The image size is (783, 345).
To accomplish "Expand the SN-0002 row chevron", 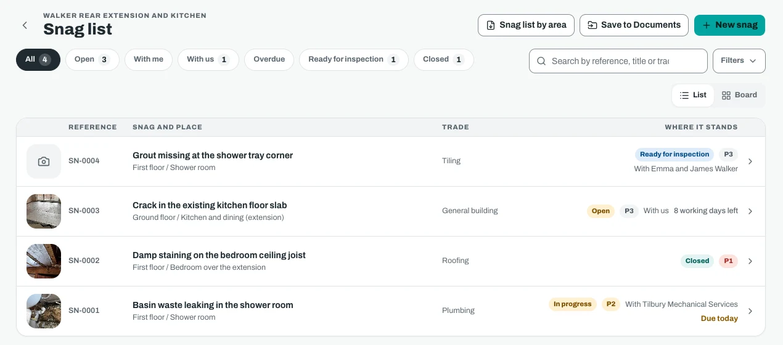I will click(x=750, y=261).
